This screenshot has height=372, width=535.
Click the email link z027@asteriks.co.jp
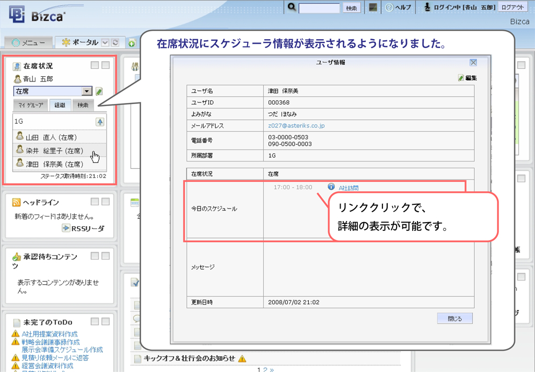[296, 125]
